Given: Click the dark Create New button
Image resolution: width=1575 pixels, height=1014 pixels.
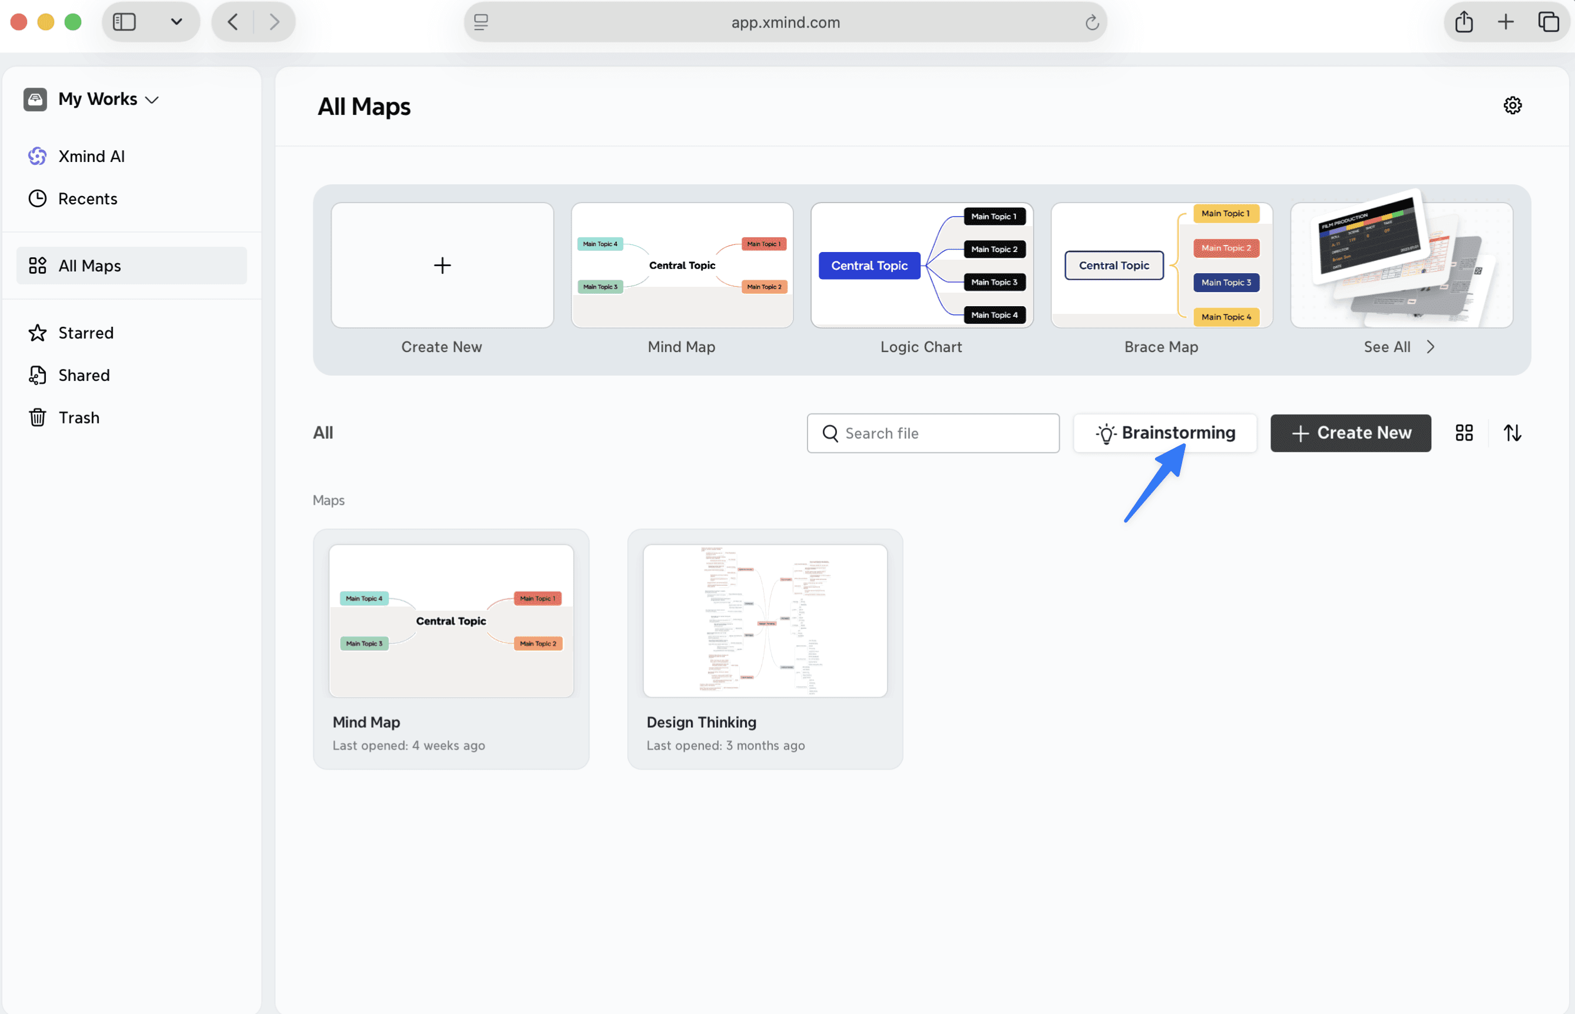Looking at the screenshot, I should [1350, 433].
